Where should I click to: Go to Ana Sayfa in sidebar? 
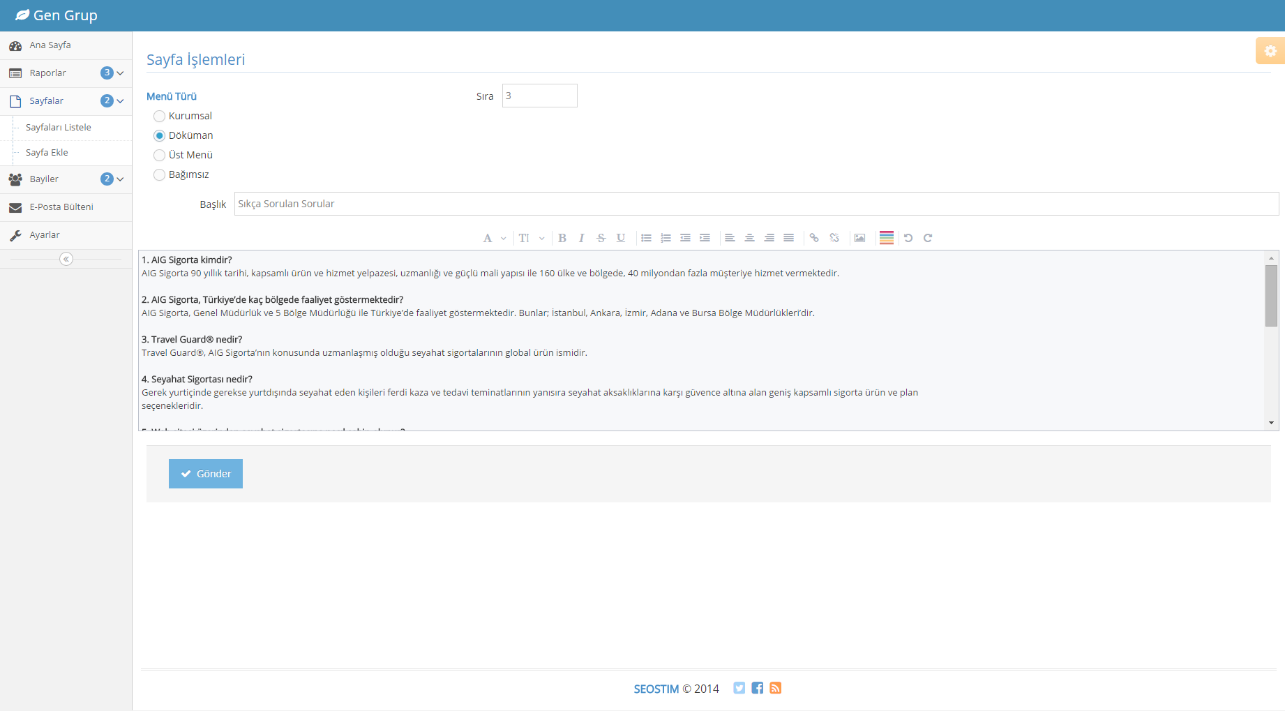[66, 45]
